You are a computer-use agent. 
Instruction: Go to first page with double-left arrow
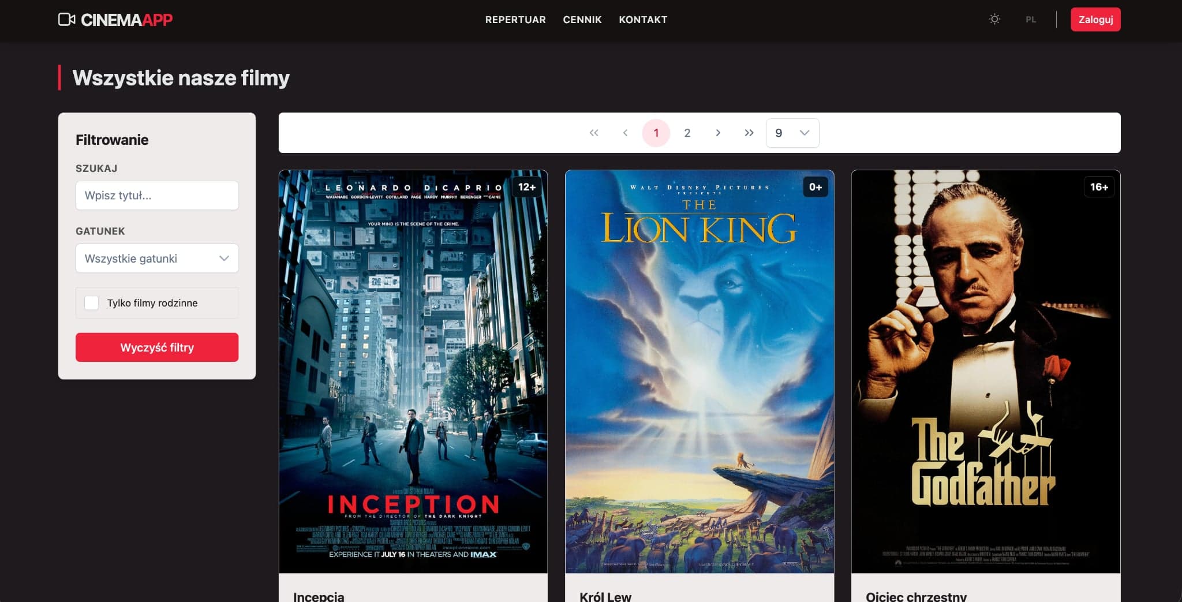click(x=594, y=132)
